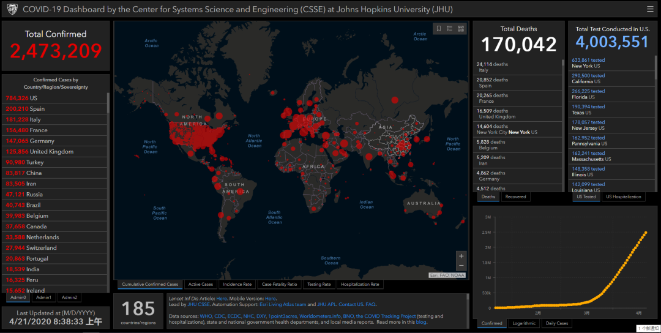Open the US Hospitalization tab
The height and width of the screenshot is (333, 661).
click(x=624, y=197)
